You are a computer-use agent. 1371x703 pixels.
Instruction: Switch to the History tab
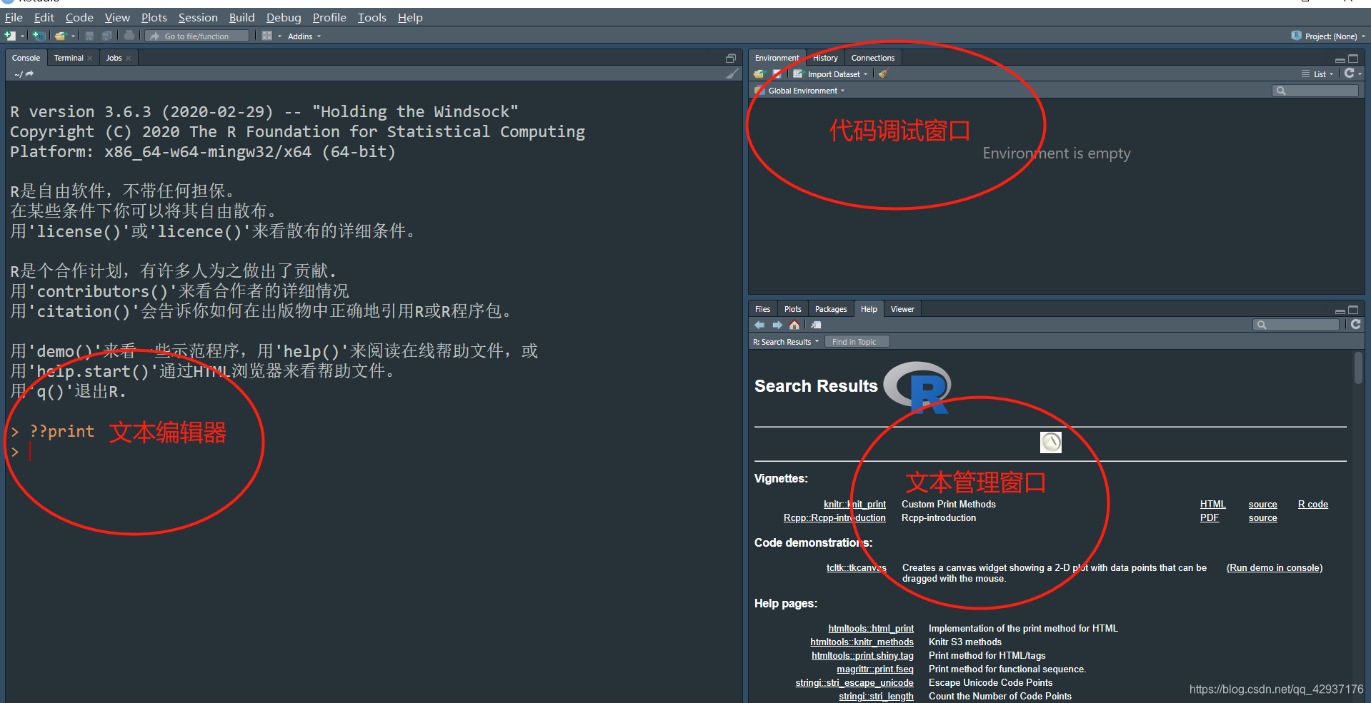pyautogui.click(x=825, y=59)
